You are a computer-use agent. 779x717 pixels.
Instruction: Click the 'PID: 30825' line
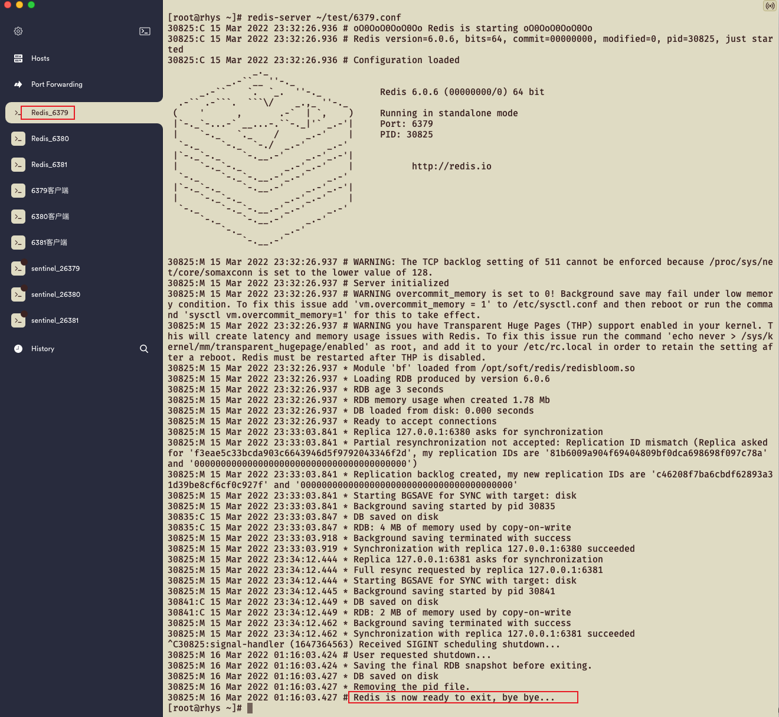pyautogui.click(x=407, y=135)
